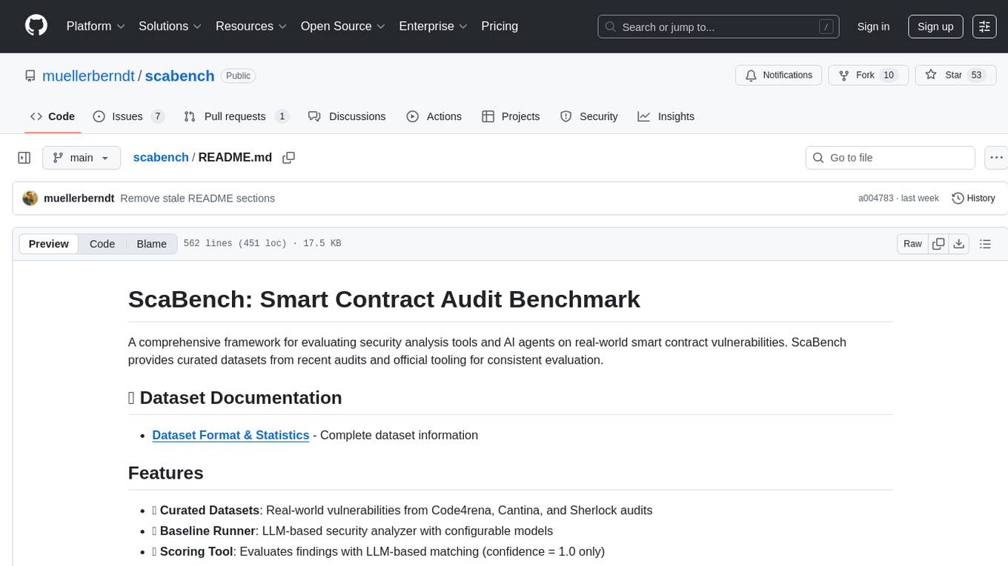Switch to the Security tab
This screenshot has width=1008, height=566.
click(589, 116)
